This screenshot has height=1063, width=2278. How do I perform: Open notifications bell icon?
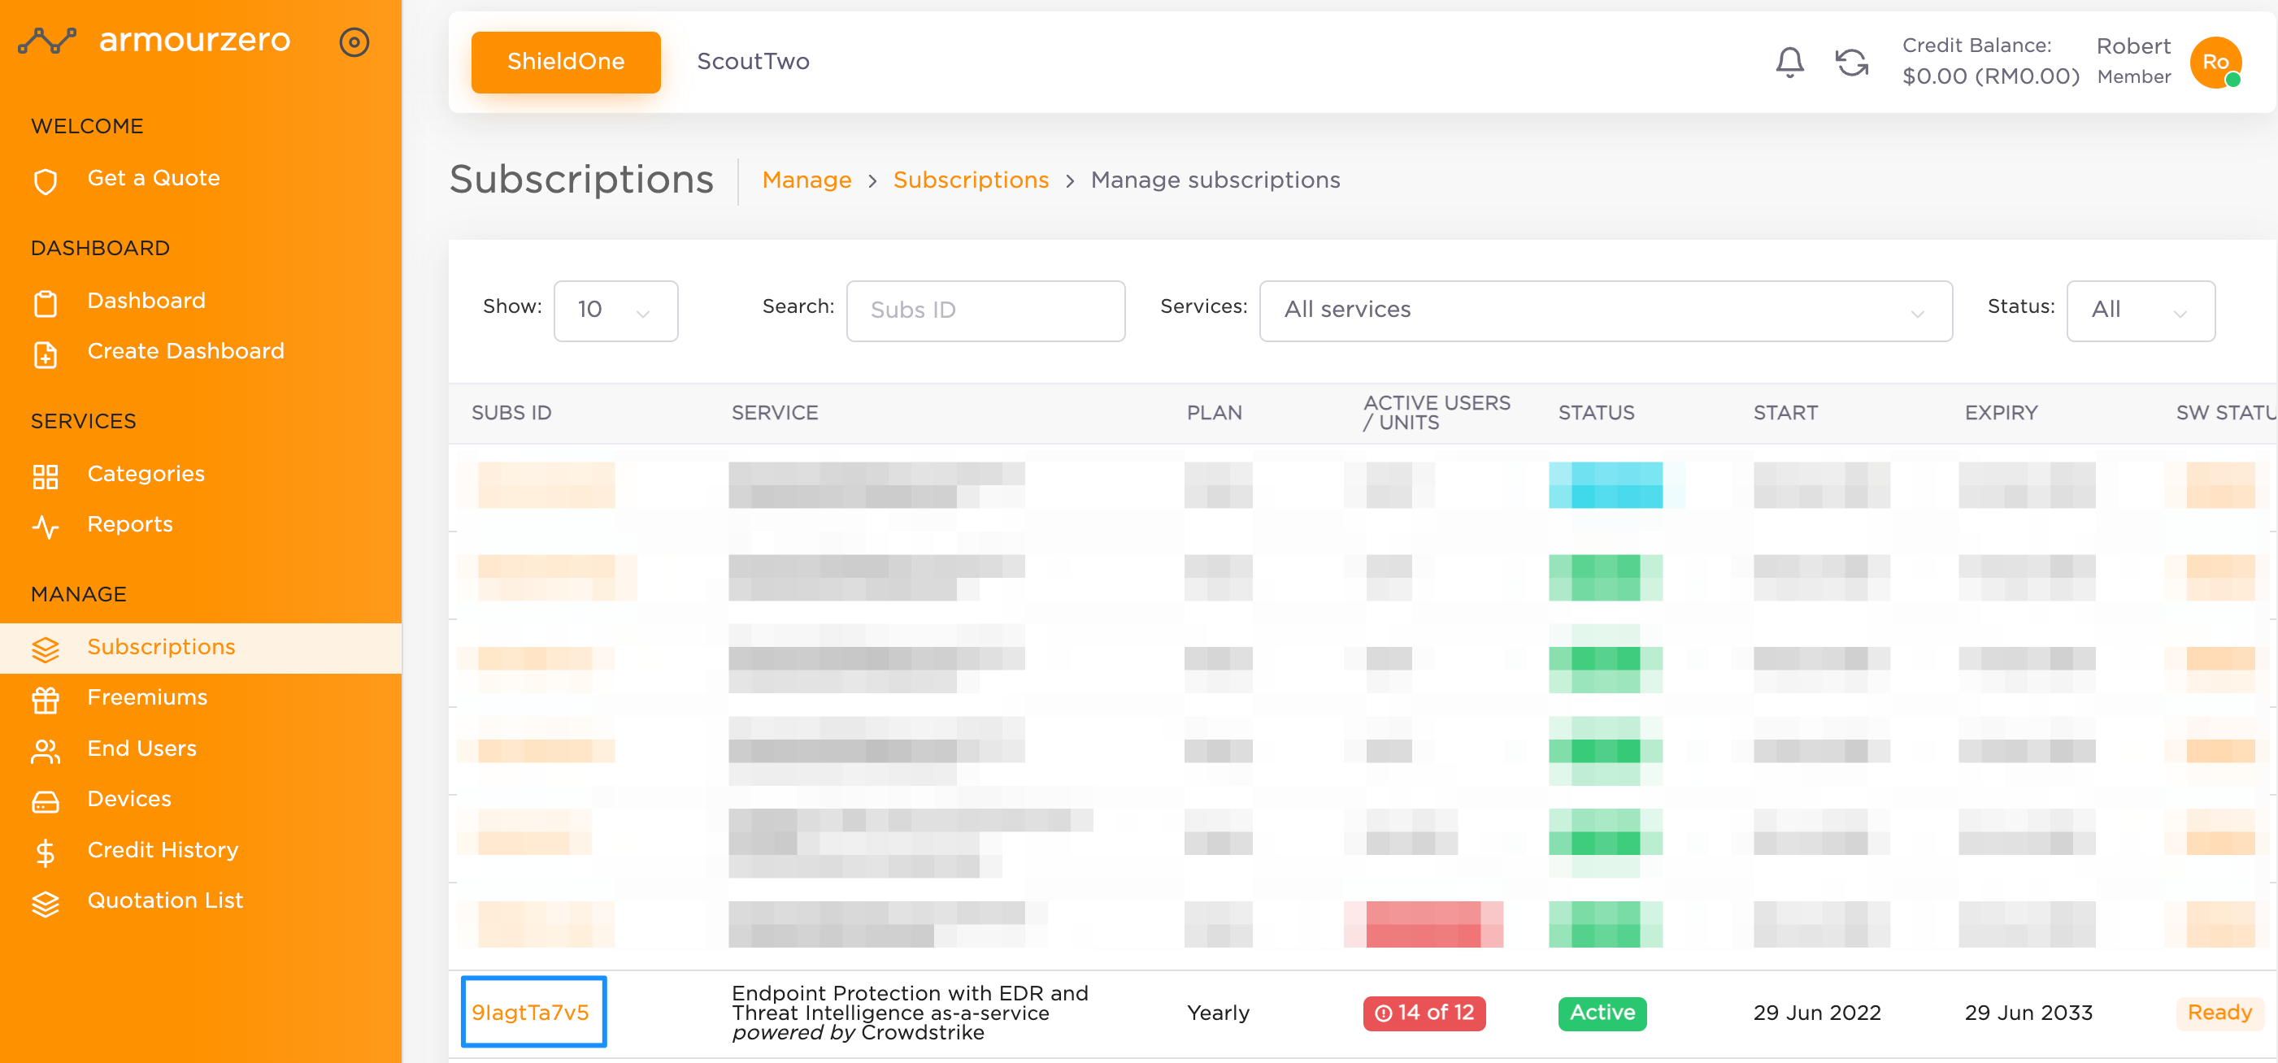(1789, 62)
